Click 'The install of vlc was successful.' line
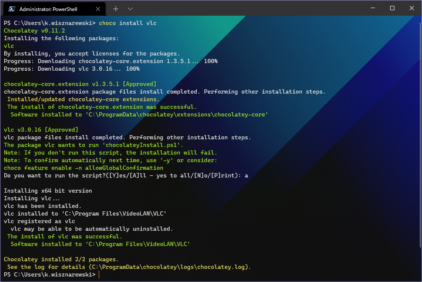The height and width of the screenshot is (282, 422). (64, 237)
